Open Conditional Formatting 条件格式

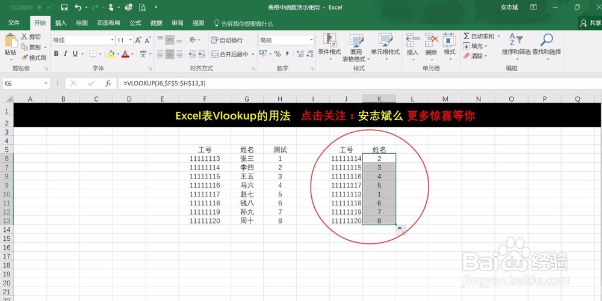click(329, 47)
